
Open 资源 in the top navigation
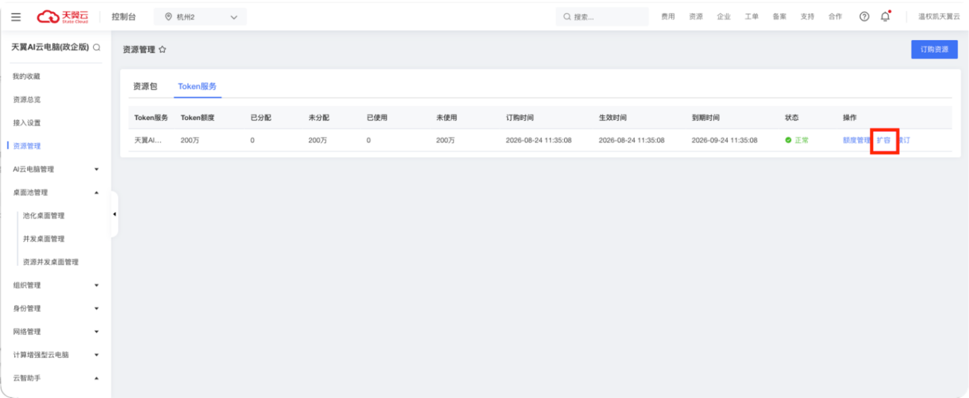[x=696, y=17]
